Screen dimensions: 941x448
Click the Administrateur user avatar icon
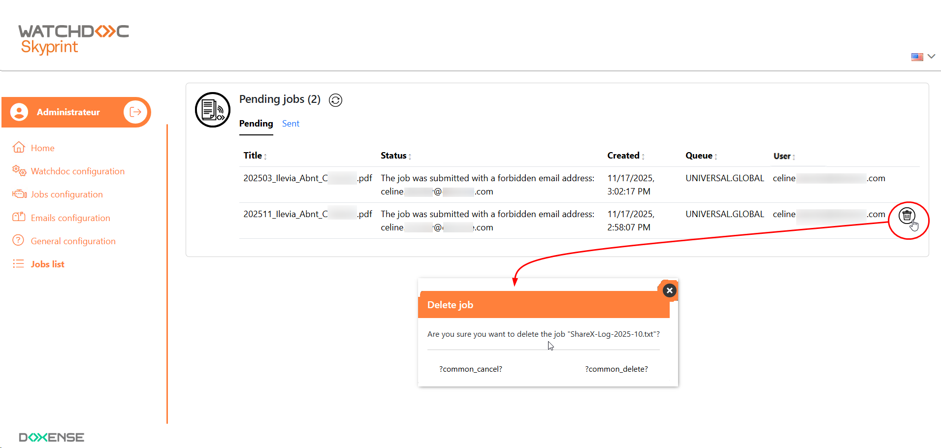click(x=19, y=112)
